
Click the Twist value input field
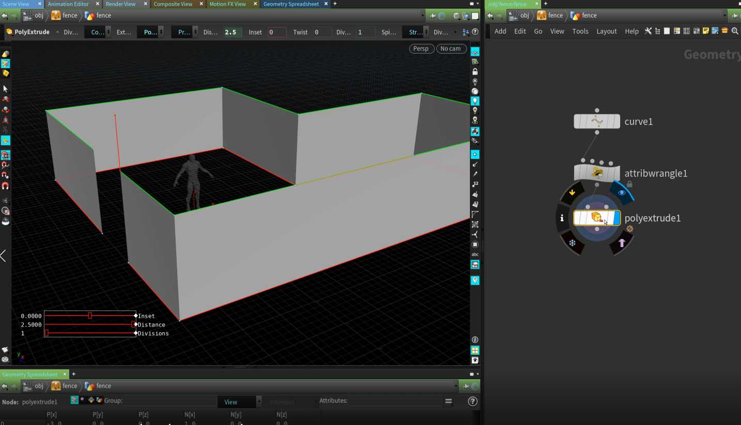(322, 32)
